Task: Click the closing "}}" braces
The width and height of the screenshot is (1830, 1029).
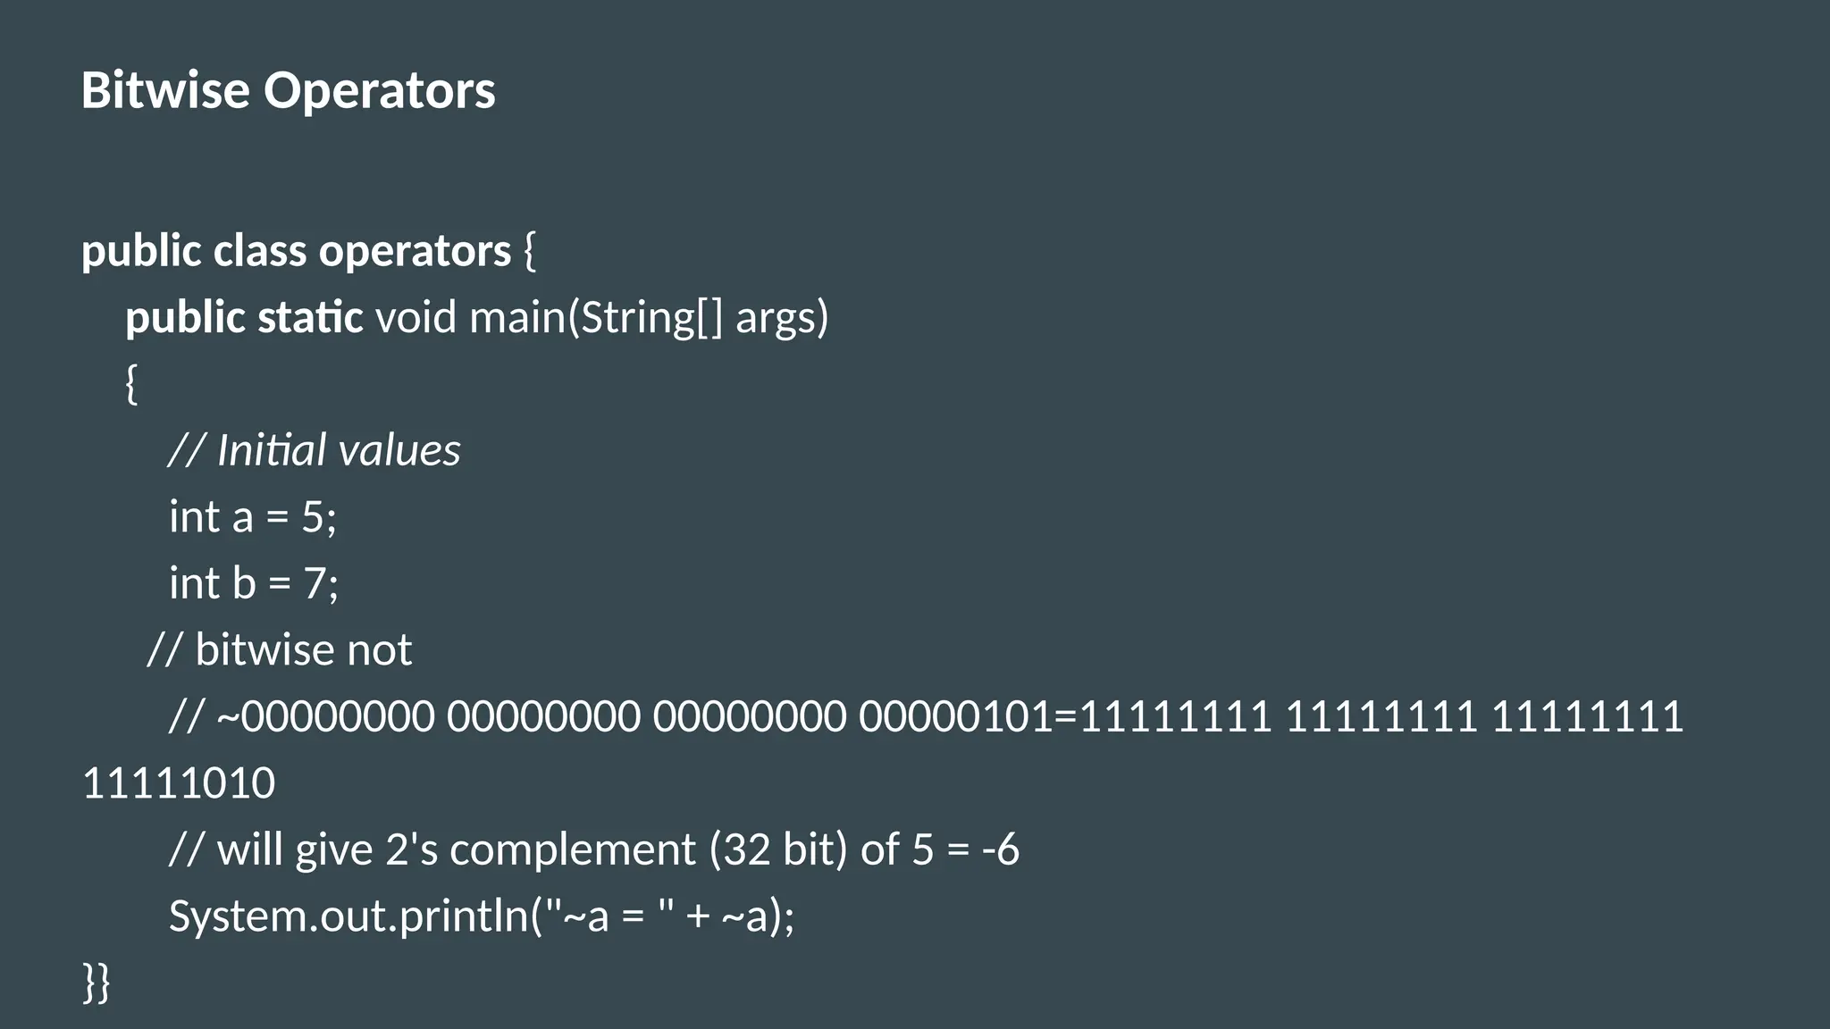Action: 97,982
